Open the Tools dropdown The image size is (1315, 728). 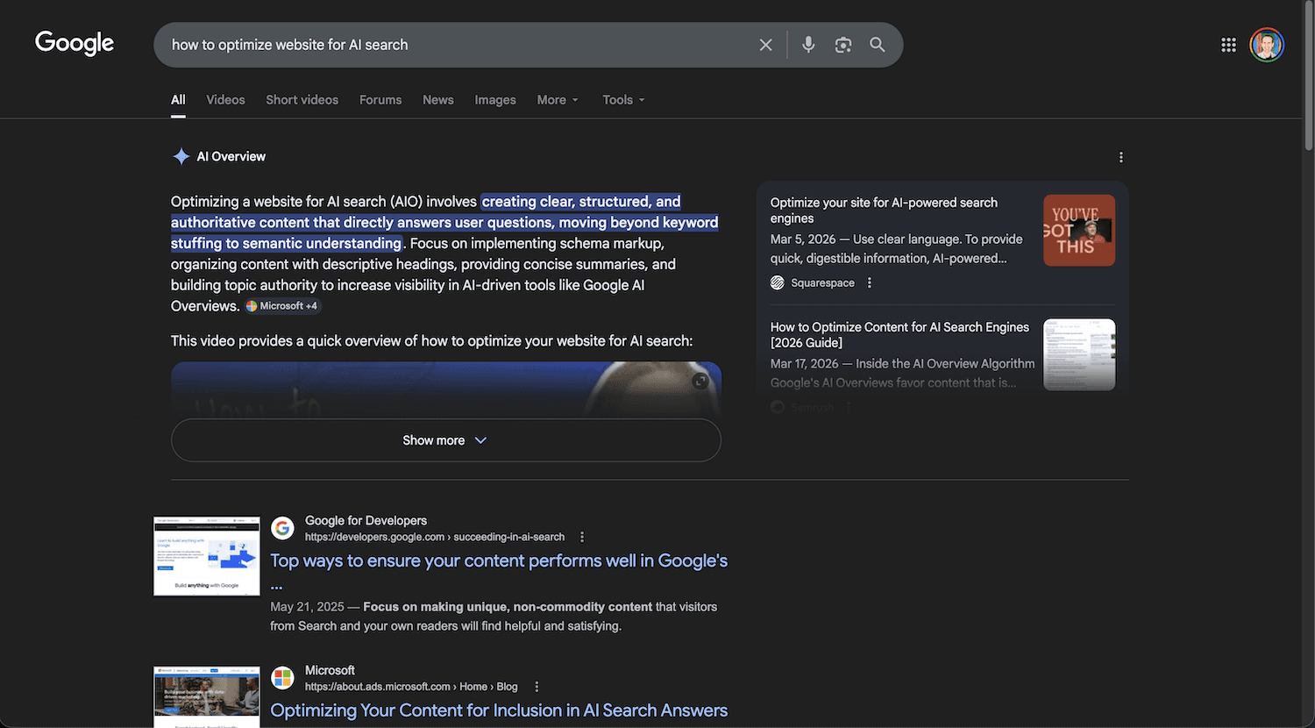click(x=623, y=100)
